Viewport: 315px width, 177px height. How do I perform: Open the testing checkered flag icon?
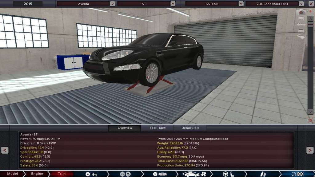tap(297, 174)
